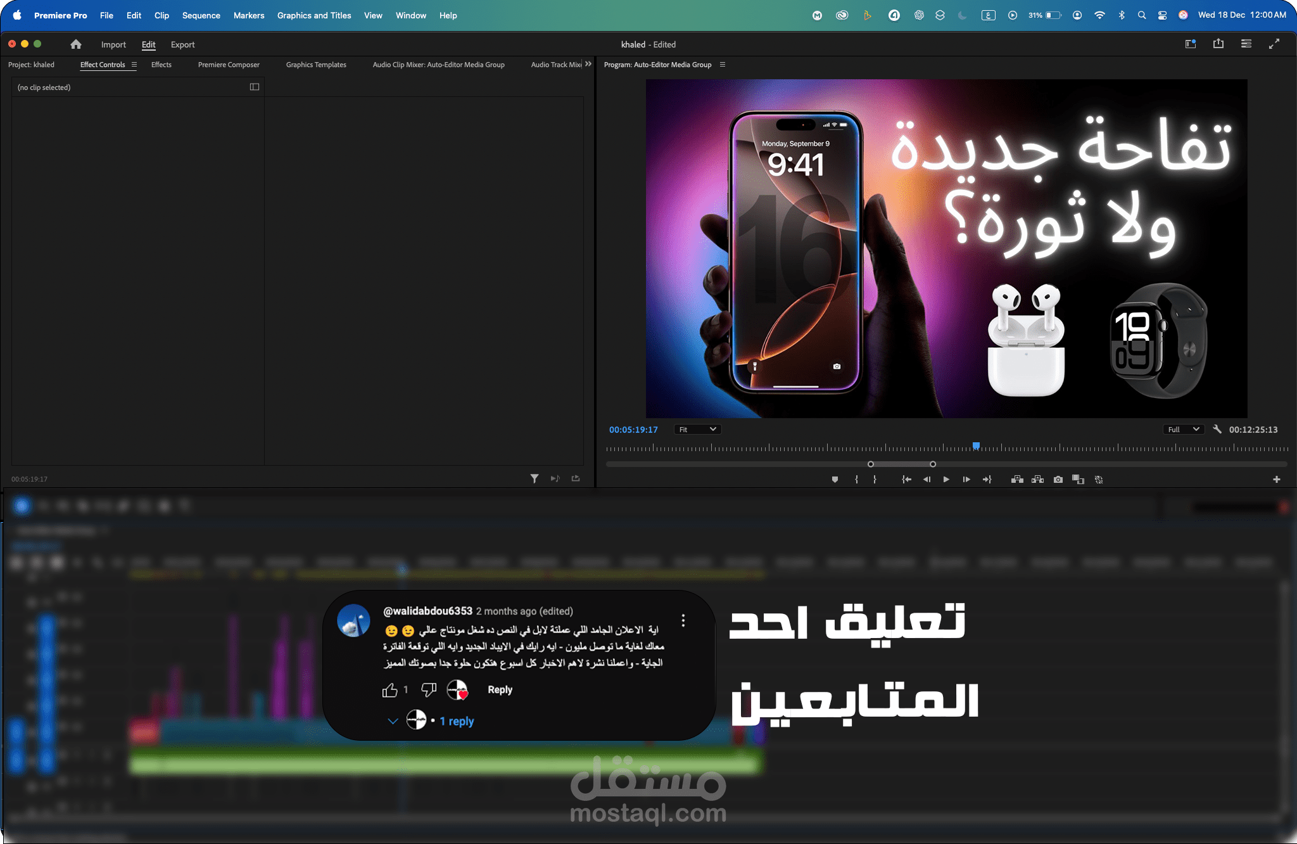
Task: Open the Workspaces icon in header
Action: tap(1191, 44)
